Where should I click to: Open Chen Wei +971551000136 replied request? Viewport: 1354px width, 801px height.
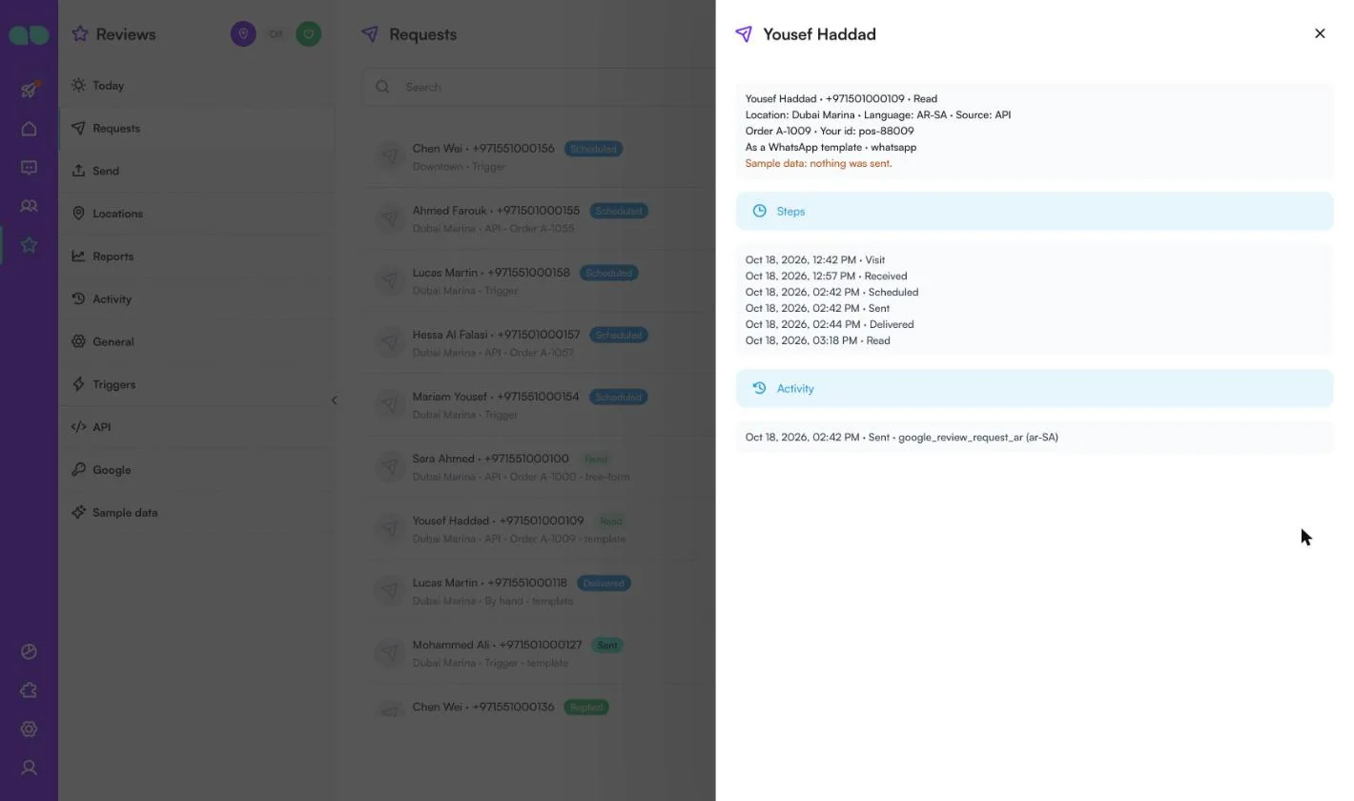[541, 708]
